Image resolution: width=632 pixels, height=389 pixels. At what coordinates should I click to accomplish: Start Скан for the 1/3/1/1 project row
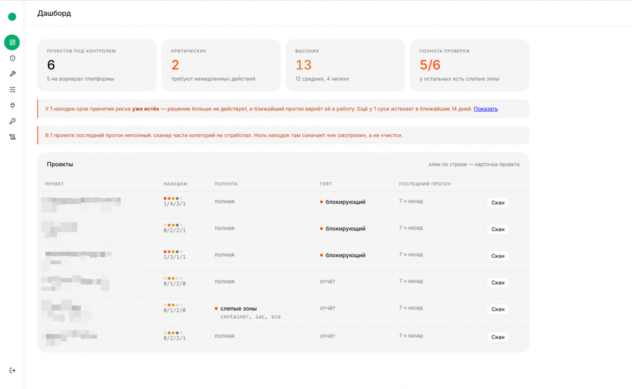click(x=497, y=256)
